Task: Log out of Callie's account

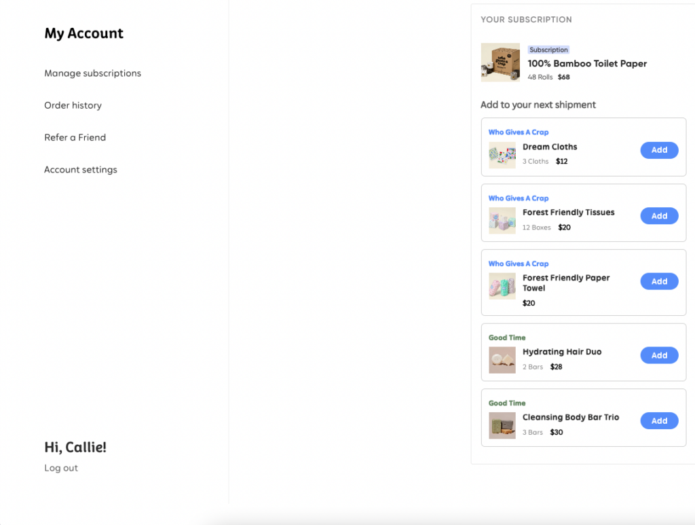Action: tap(60, 467)
